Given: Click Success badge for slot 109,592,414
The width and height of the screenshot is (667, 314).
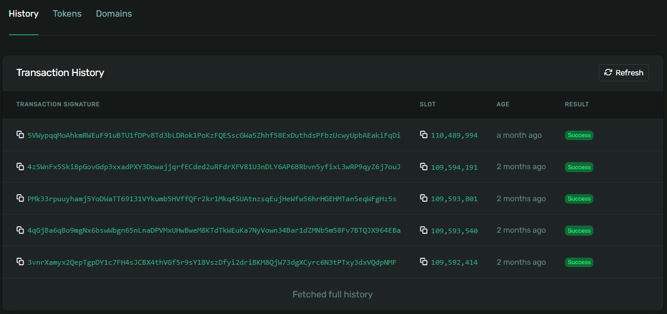Looking at the screenshot, I should tap(579, 262).
